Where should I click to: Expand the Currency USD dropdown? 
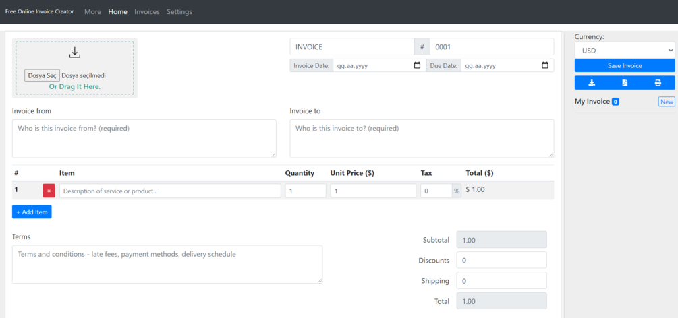pos(625,51)
